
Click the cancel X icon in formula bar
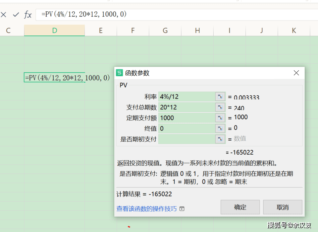point(4,15)
